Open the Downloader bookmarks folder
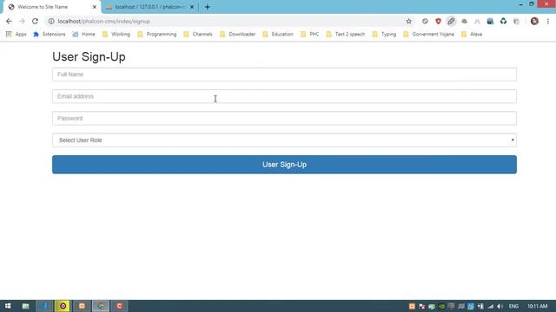556x312 pixels. 237,34
